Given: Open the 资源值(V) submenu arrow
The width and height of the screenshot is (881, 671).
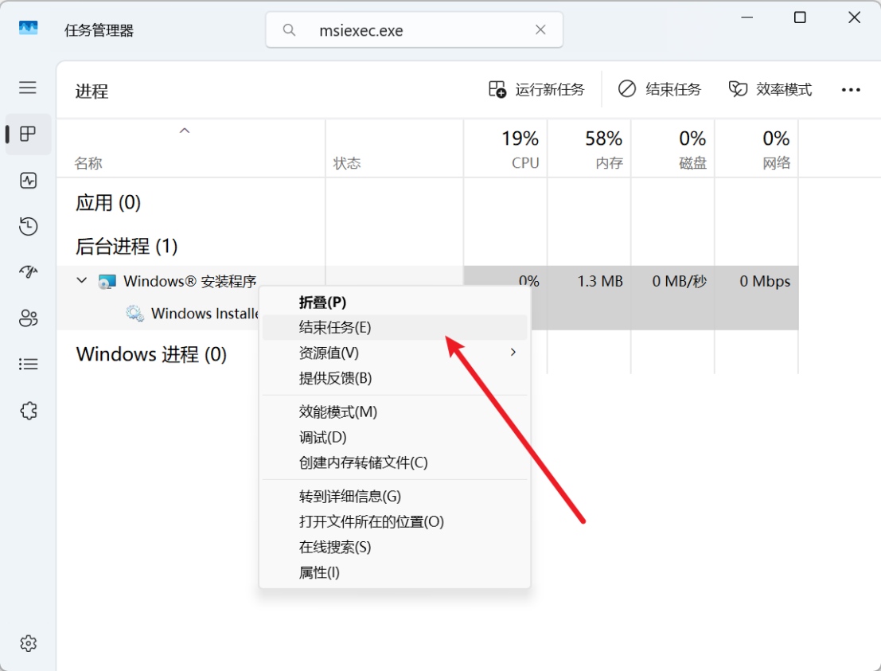Looking at the screenshot, I should tap(513, 353).
